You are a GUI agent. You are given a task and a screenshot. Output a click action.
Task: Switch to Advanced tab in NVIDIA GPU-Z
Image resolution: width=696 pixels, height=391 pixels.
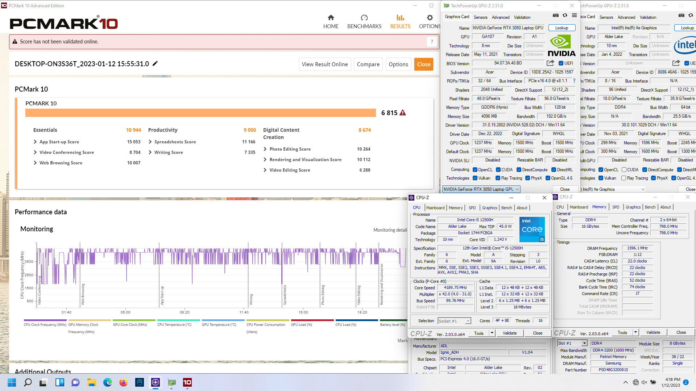[501, 17]
